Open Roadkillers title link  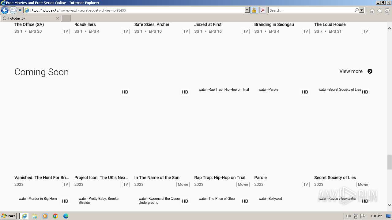click(85, 24)
